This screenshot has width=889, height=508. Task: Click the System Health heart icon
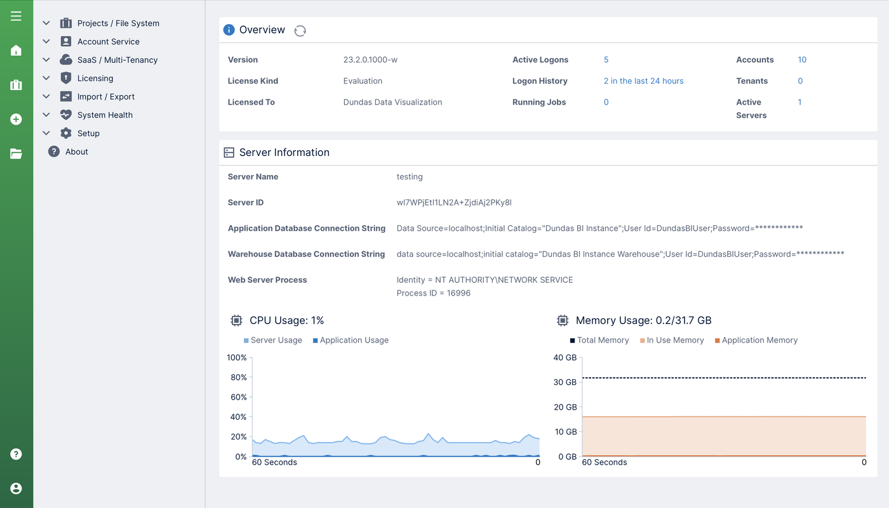click(x=66, y=115)
